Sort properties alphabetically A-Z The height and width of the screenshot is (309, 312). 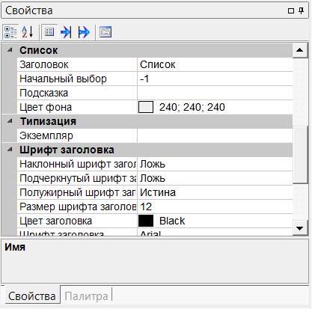click(x=28, y=32)
